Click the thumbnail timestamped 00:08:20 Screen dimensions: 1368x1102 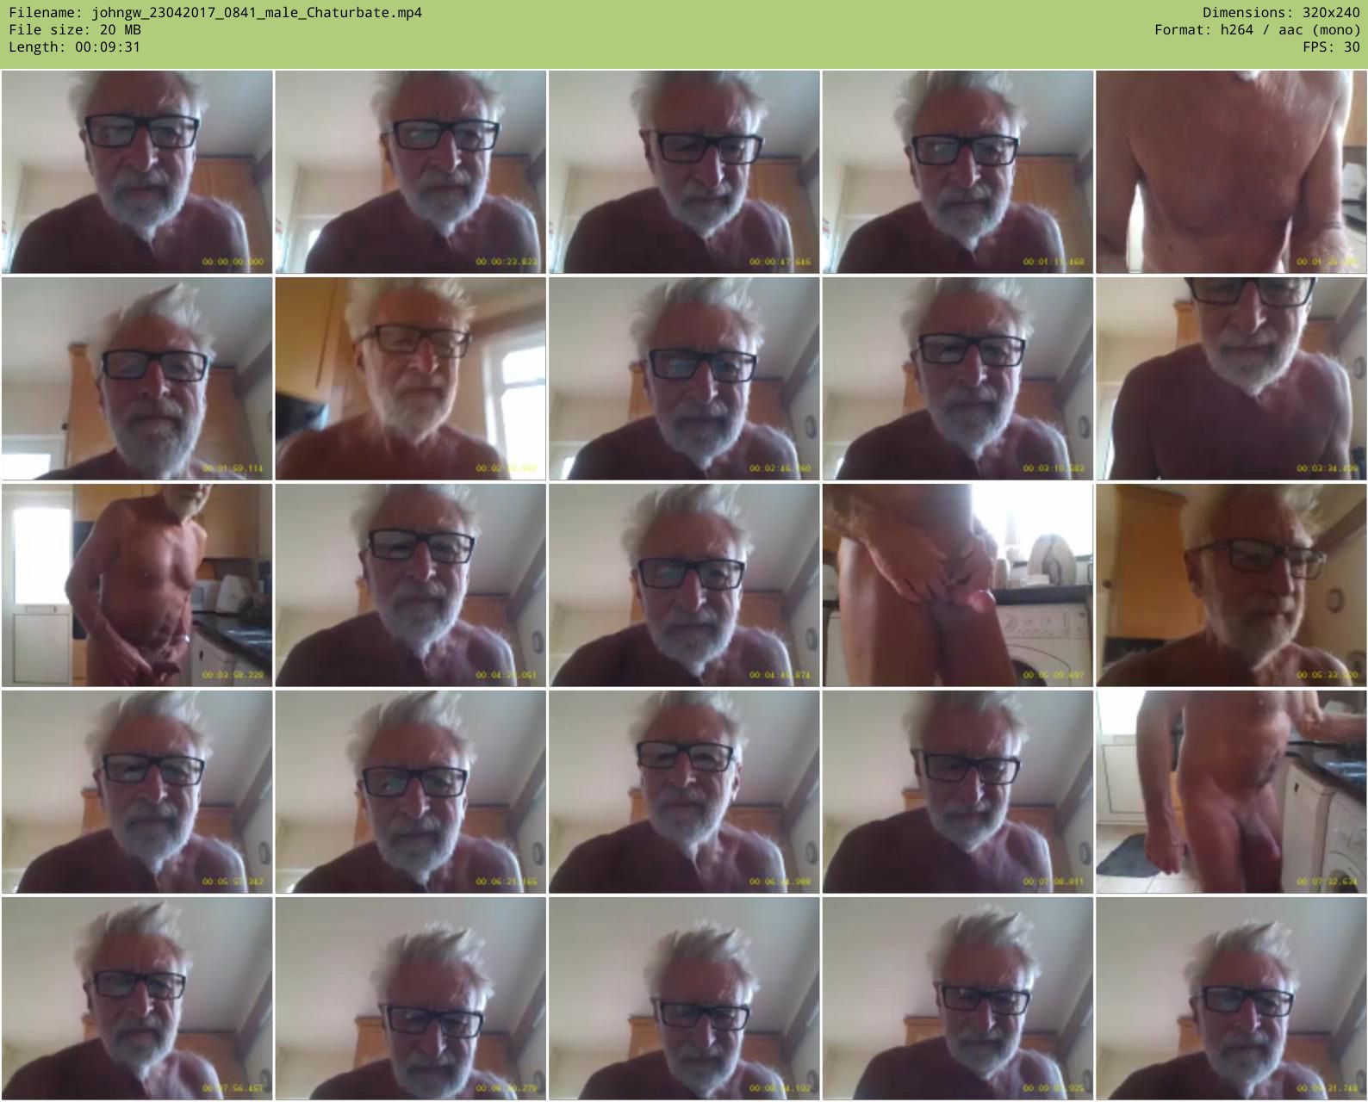(411, 999)
